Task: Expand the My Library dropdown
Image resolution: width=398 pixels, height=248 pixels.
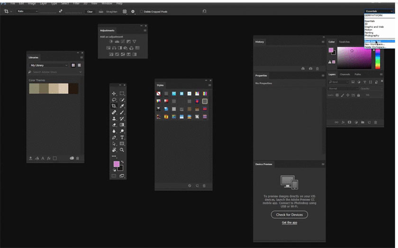Action: pos(49,65)
